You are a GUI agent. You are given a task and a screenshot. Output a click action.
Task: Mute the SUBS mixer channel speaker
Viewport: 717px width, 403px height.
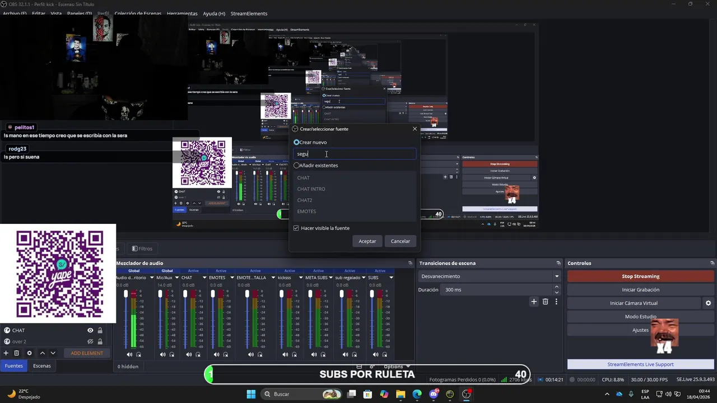pyautogui.click(x=375, y=354)
